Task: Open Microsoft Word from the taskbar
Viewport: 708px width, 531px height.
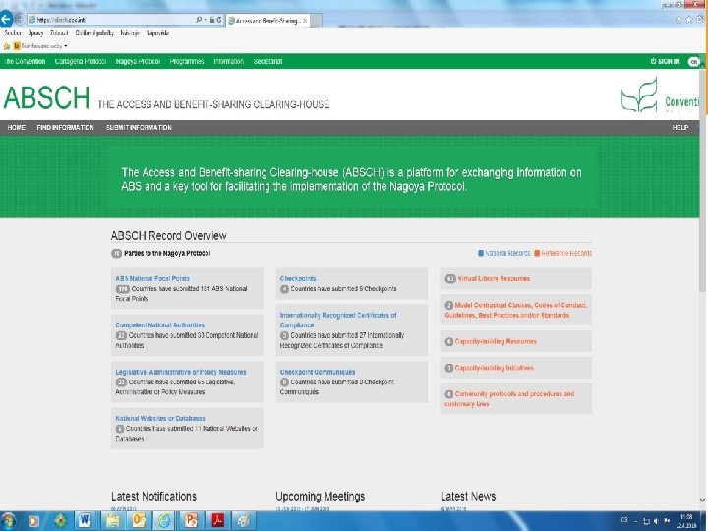Action: click(x=85, y=521)
